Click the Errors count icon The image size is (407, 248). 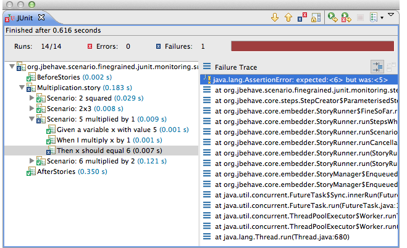90,46
